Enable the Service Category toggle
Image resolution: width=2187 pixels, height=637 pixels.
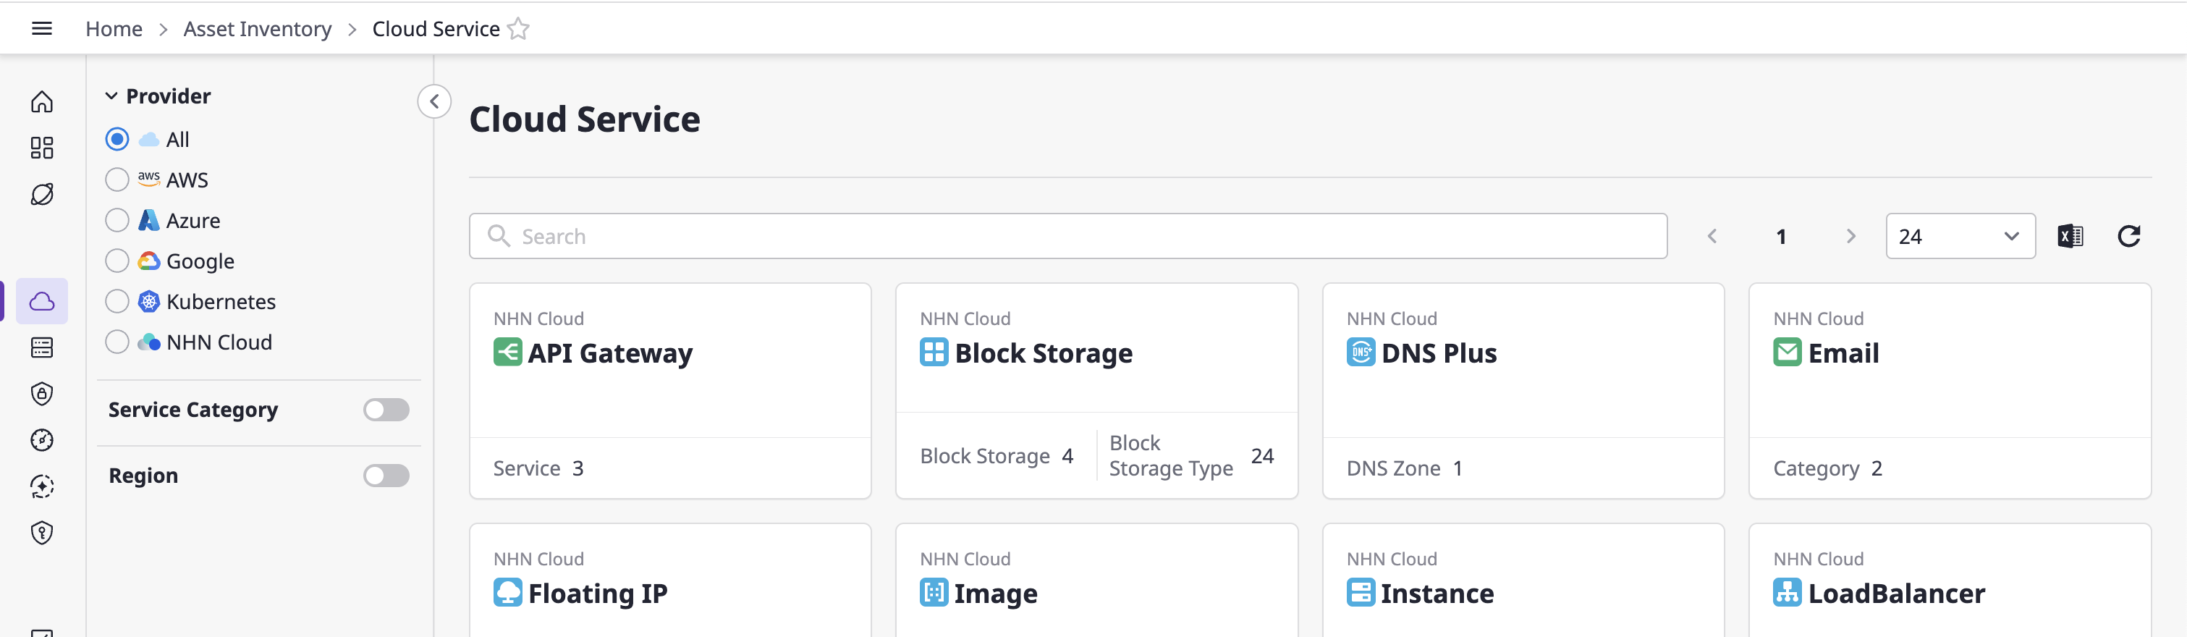386,410
